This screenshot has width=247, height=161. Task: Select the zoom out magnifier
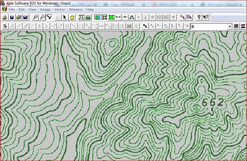[42, 17]
